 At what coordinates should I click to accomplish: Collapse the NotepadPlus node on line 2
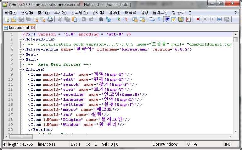(x=20, y=40)
